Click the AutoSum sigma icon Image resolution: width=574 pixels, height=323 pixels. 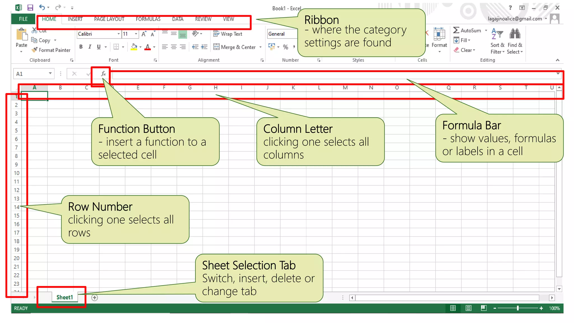(x=456, y=30)
